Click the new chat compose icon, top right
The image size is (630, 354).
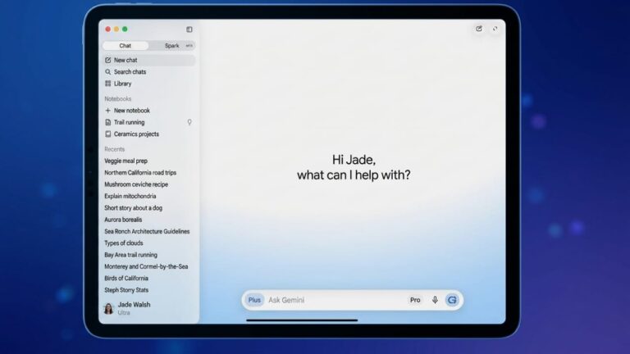coord(479,29)
